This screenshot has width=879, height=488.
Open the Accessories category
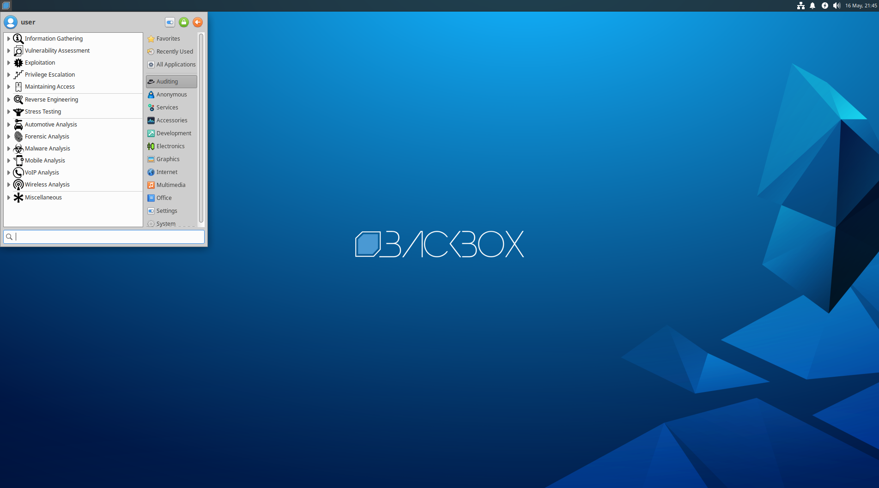coord(171,120)
